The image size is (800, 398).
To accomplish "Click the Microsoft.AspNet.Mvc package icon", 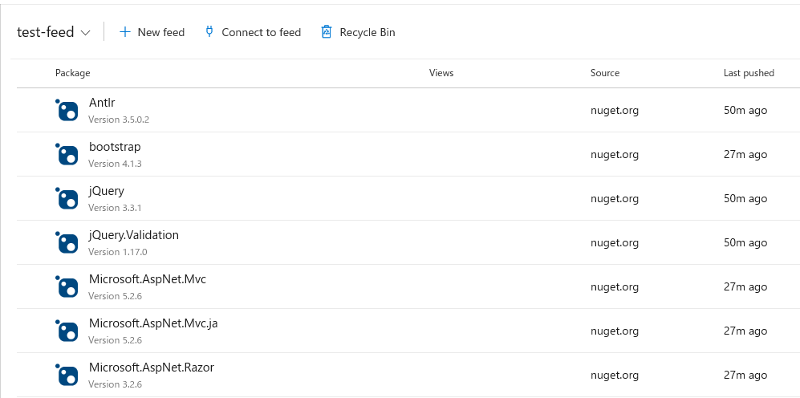I will [x=67, y=286].
